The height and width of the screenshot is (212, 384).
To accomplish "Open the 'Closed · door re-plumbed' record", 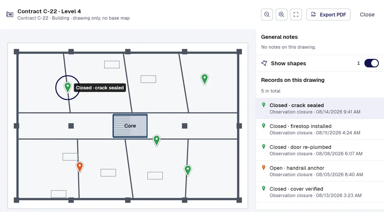I will (x=320, y=150).
